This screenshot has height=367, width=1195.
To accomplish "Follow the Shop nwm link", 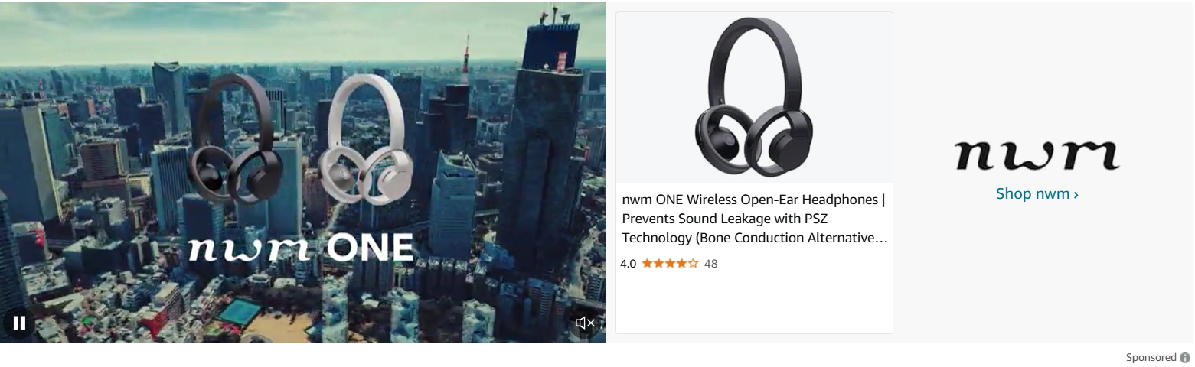I will [x=1037, y=194].
